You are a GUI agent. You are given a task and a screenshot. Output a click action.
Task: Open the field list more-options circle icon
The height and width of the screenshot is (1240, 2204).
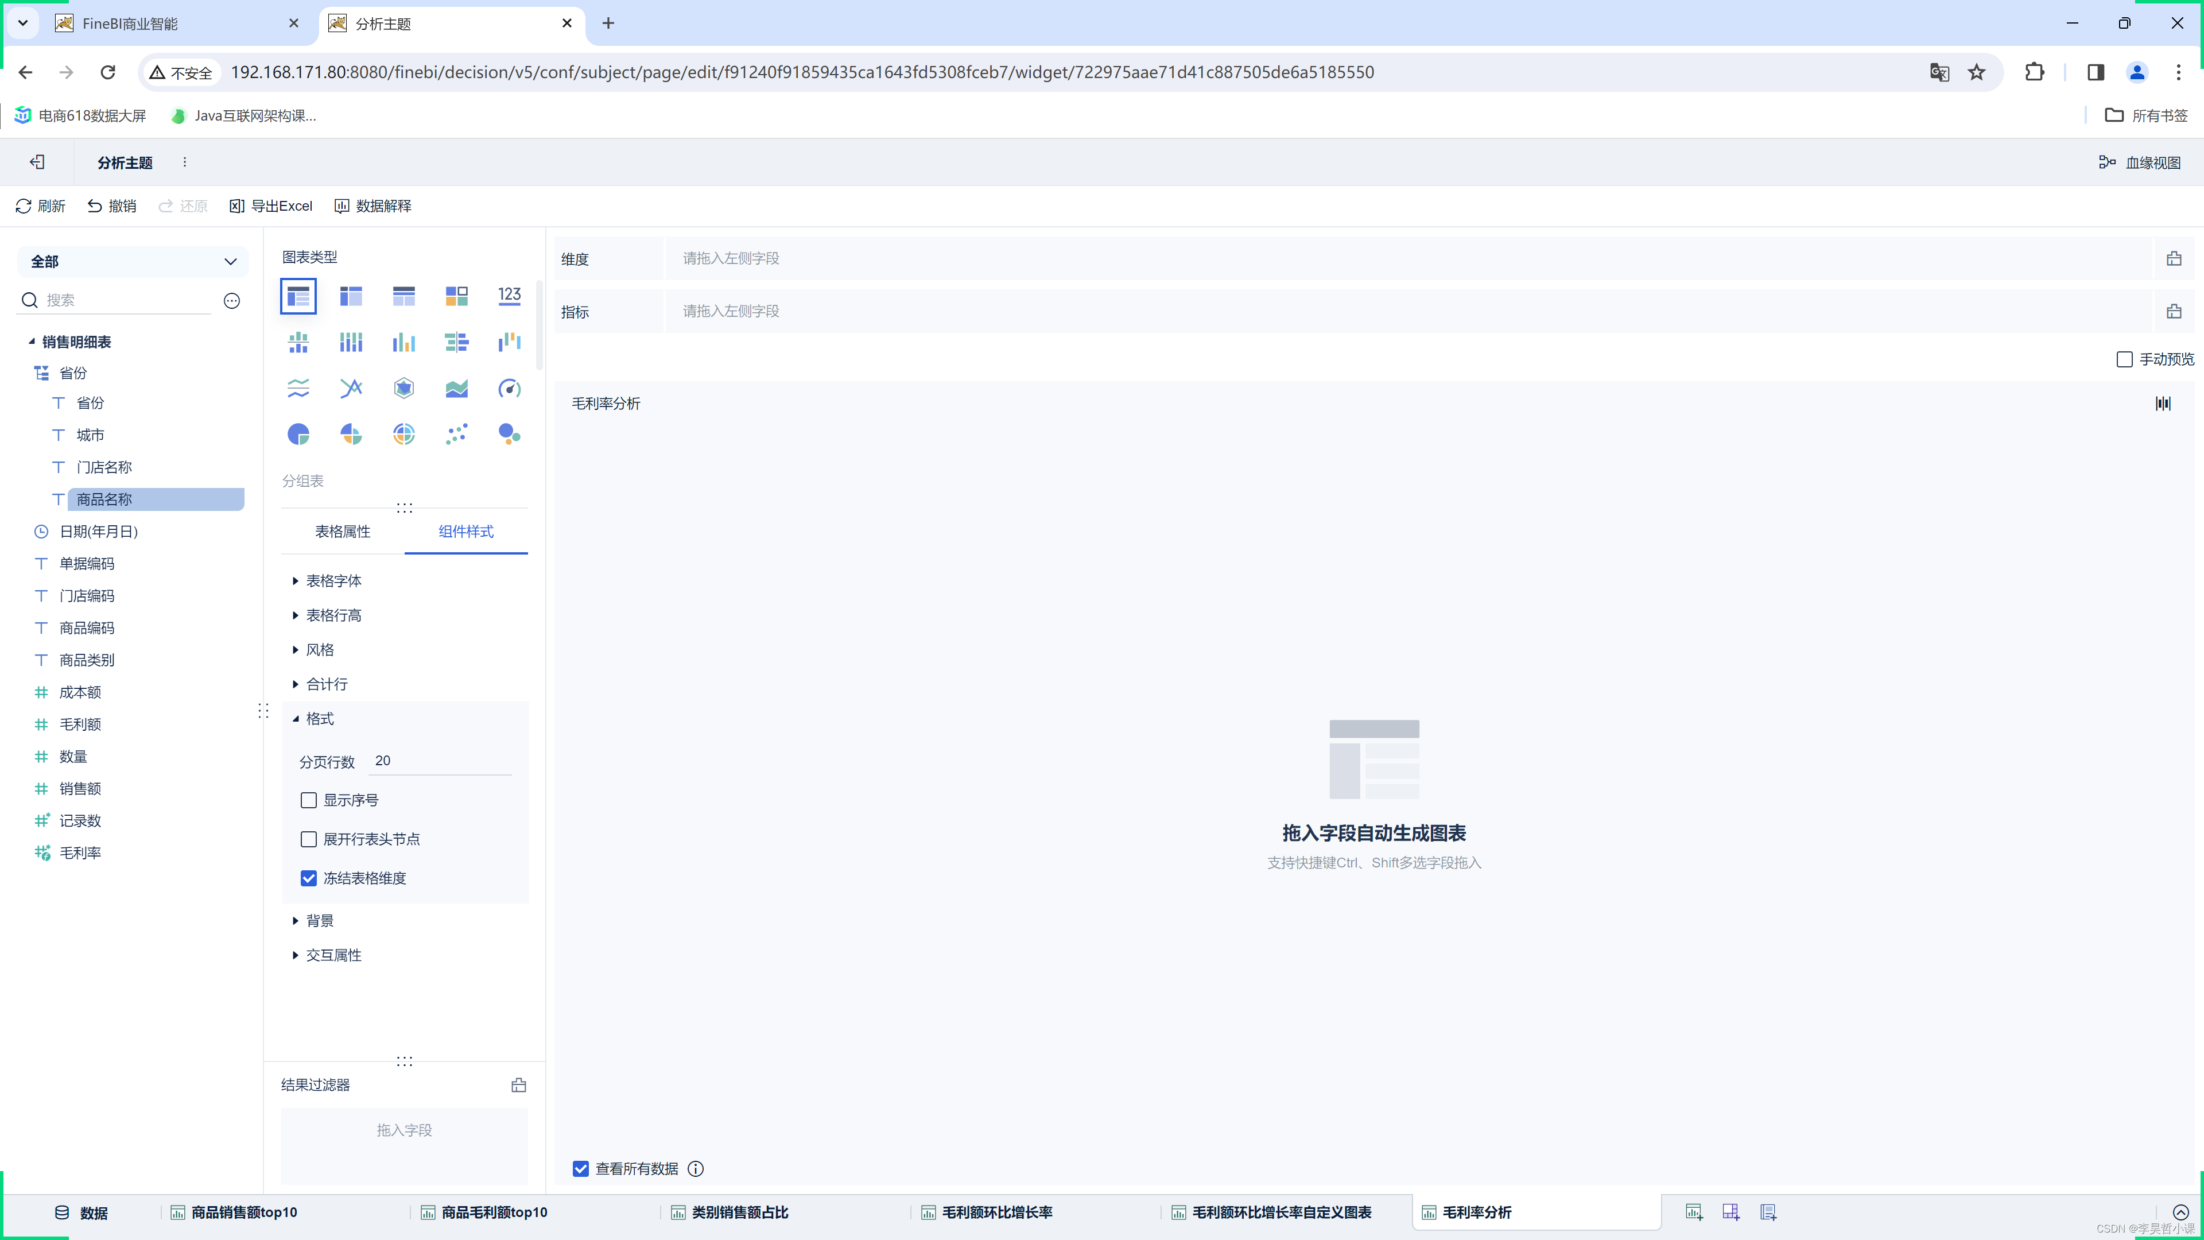point(232,300)
